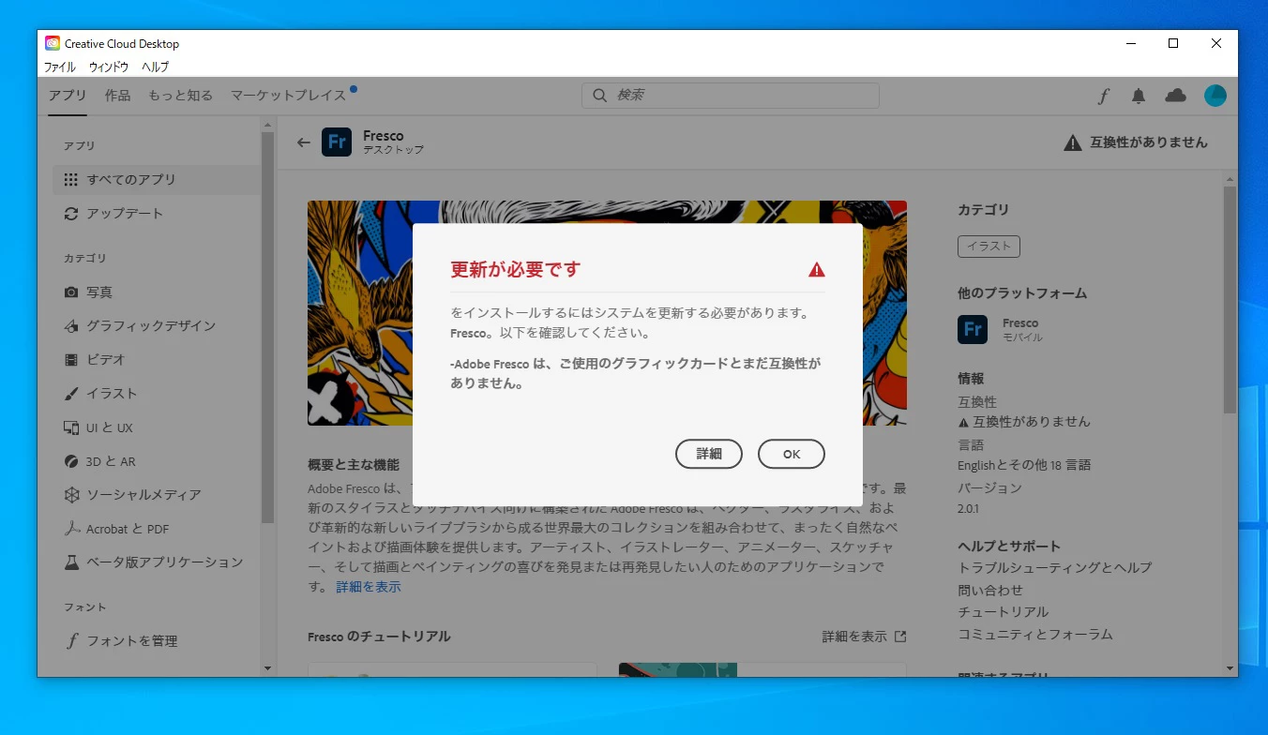
Task: Click the 互換性がありません status at top right
Action: tap(1136, 142)
